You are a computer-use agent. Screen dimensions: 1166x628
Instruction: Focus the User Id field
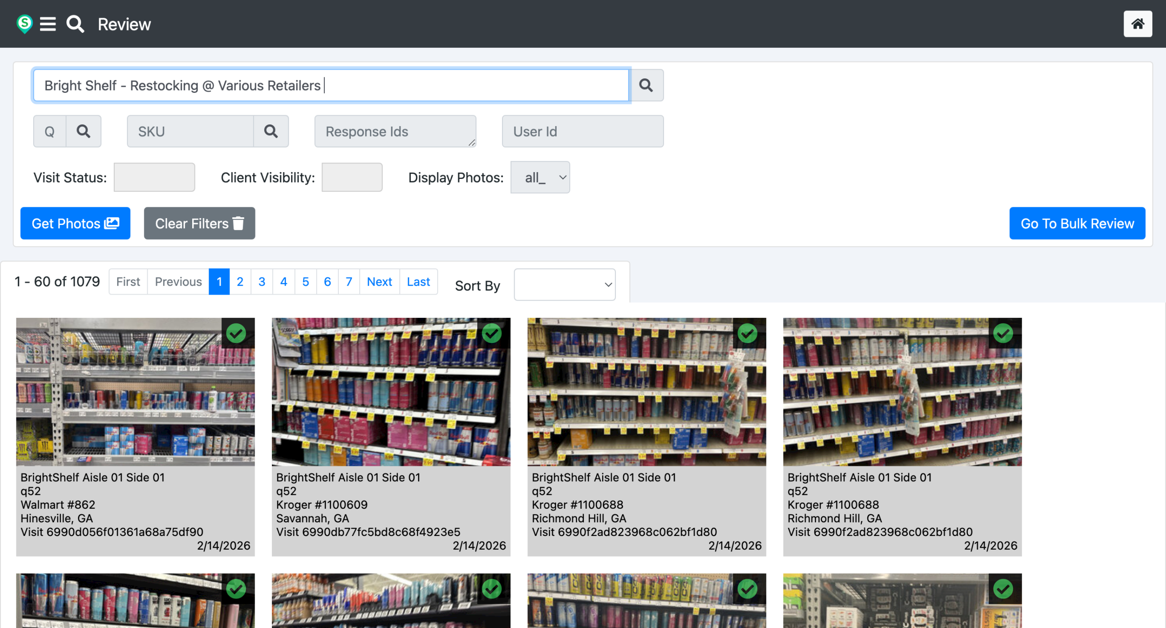tap(583, 131)
